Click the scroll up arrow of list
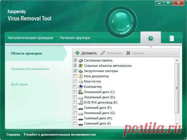 click(x=177, y=60)
